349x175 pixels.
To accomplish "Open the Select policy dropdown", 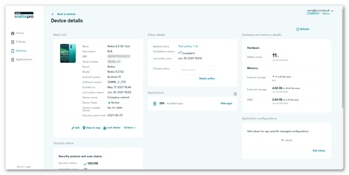I will point(196,70).
